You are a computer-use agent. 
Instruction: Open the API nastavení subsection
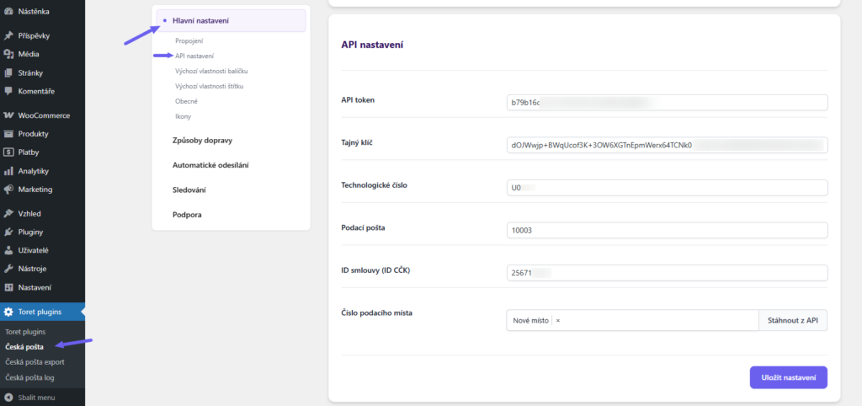pos(194,56)
